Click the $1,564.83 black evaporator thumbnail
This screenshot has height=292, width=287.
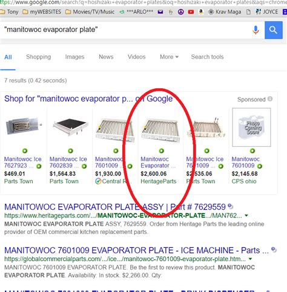(70, 127)
